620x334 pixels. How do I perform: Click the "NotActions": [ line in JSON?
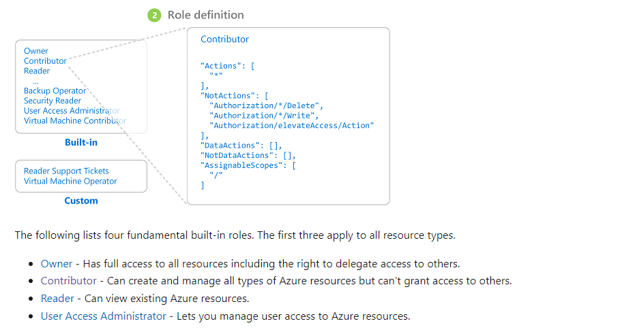(x=235, y=96)
